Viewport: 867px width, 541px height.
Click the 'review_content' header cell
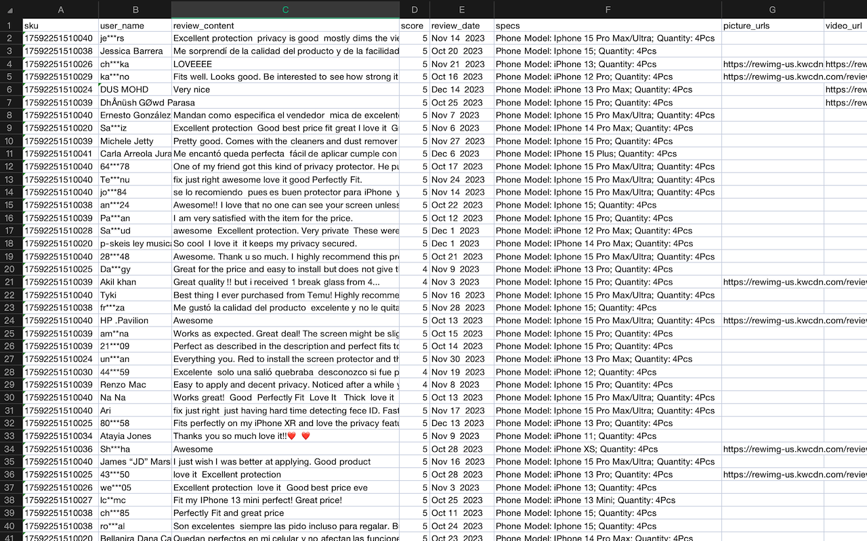[285, 26]
